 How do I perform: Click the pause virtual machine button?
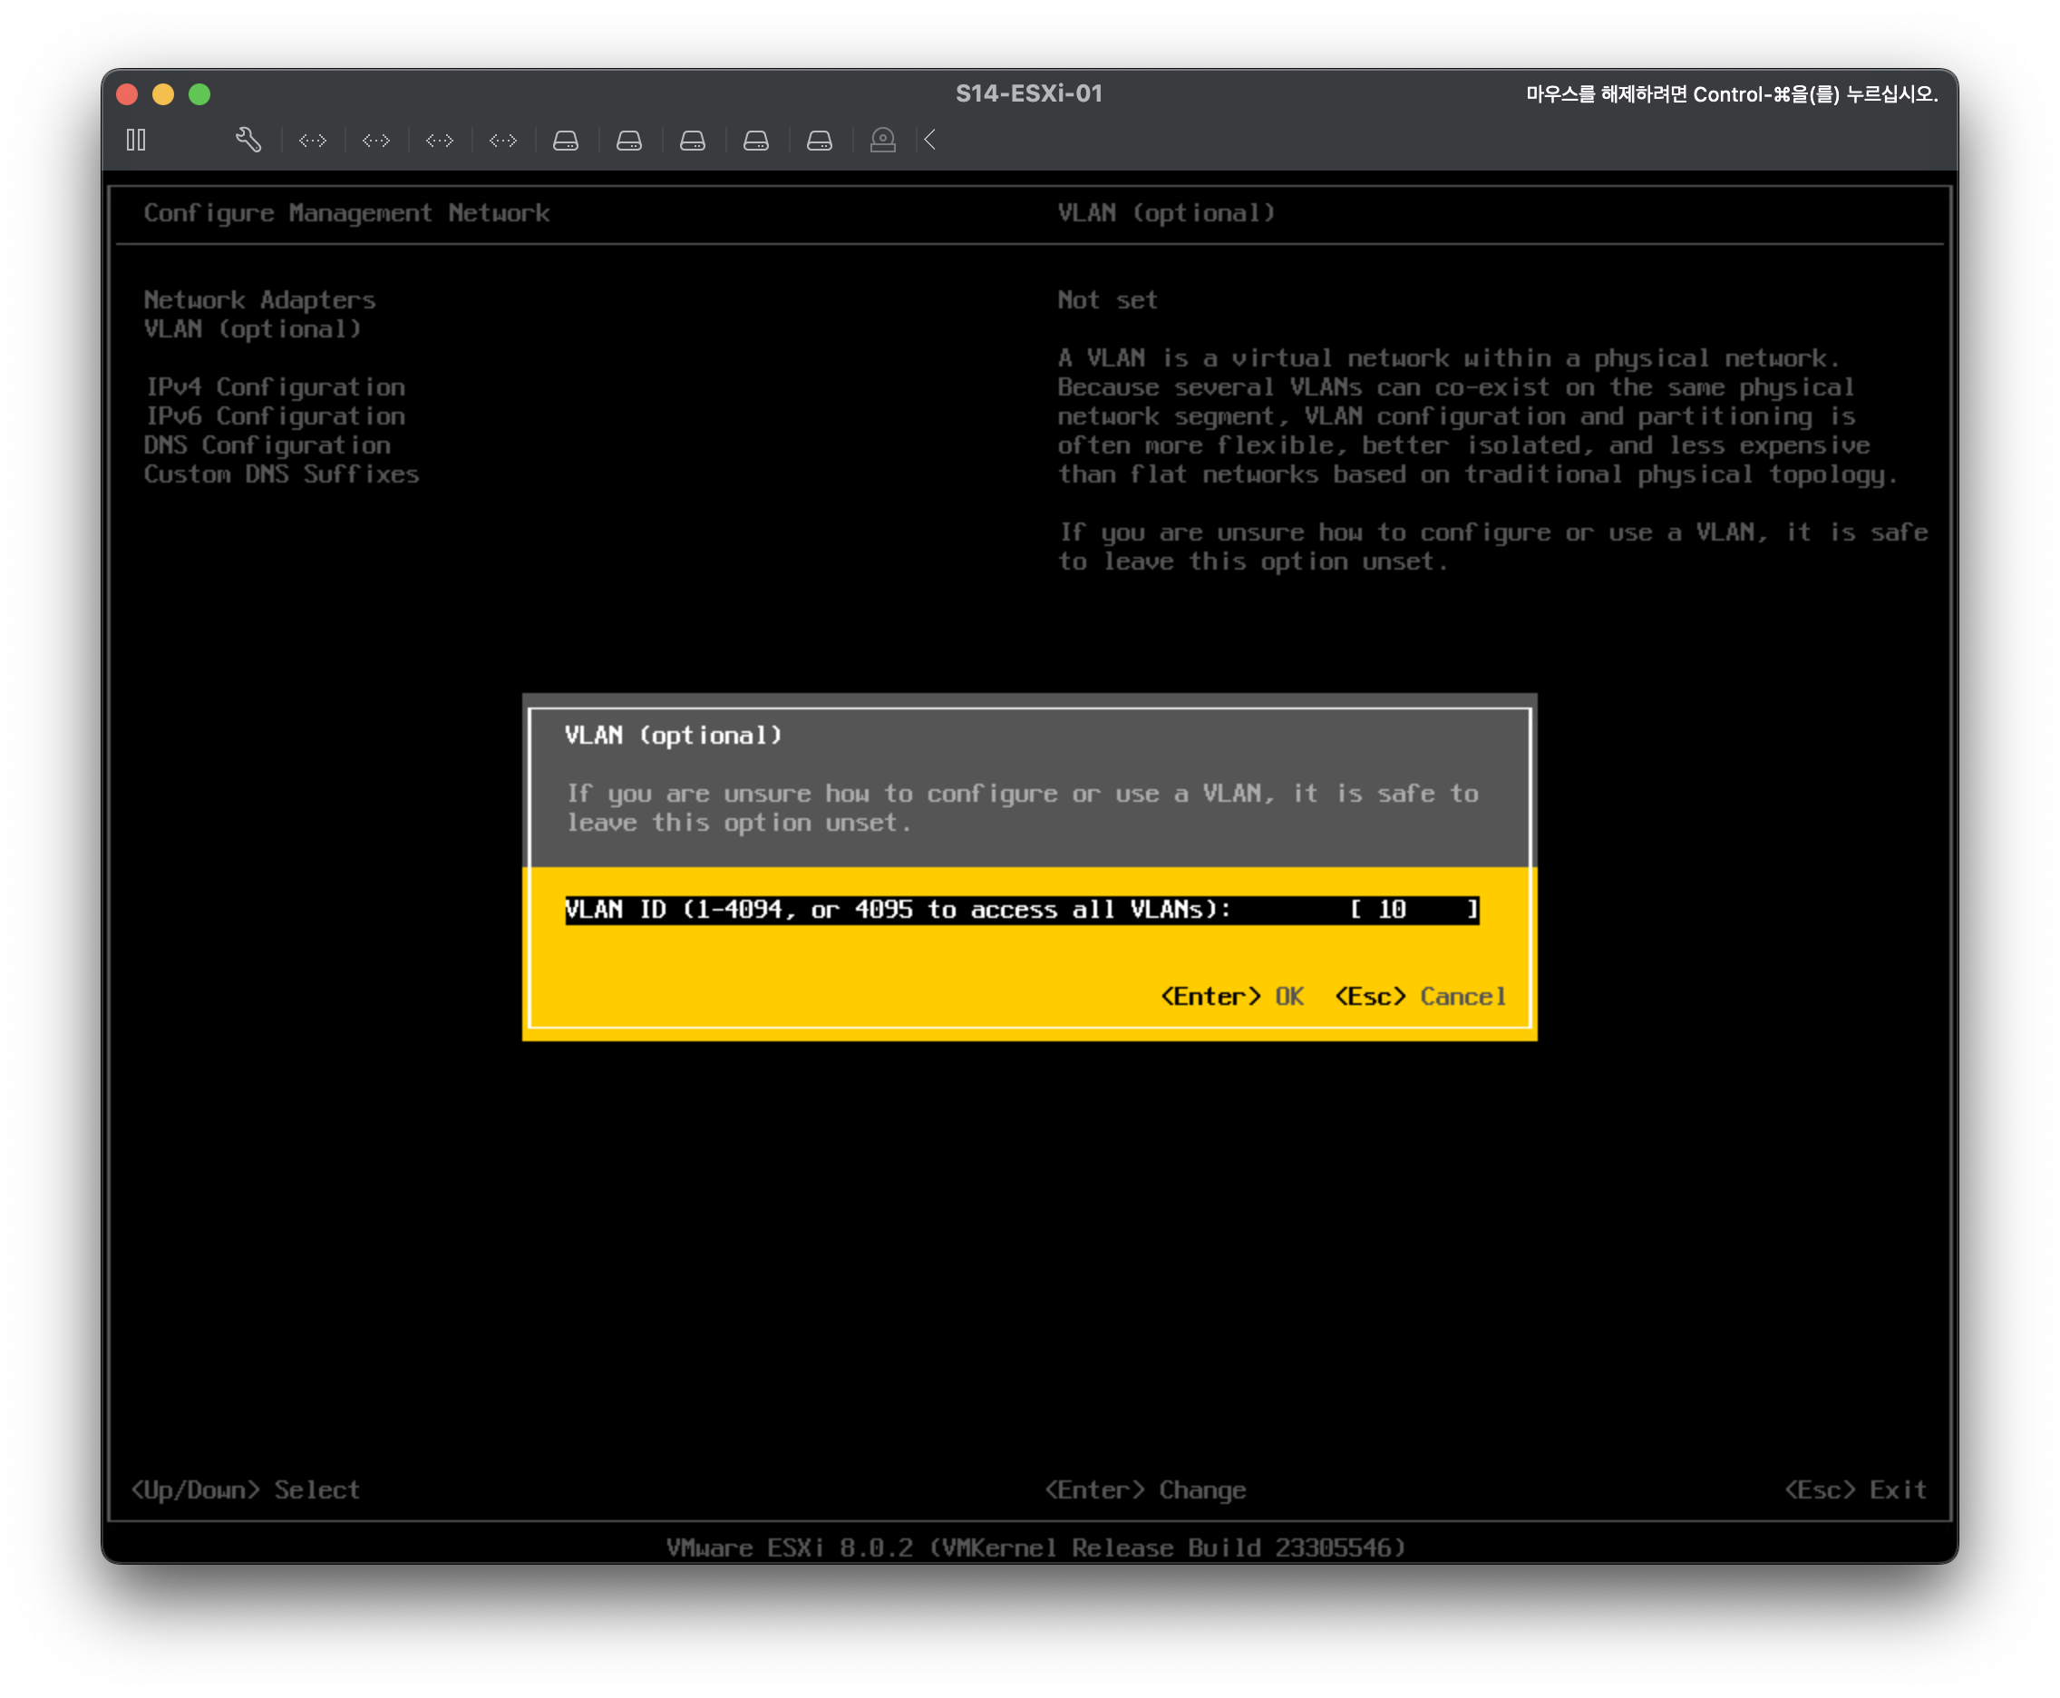(x=136, y=141)
